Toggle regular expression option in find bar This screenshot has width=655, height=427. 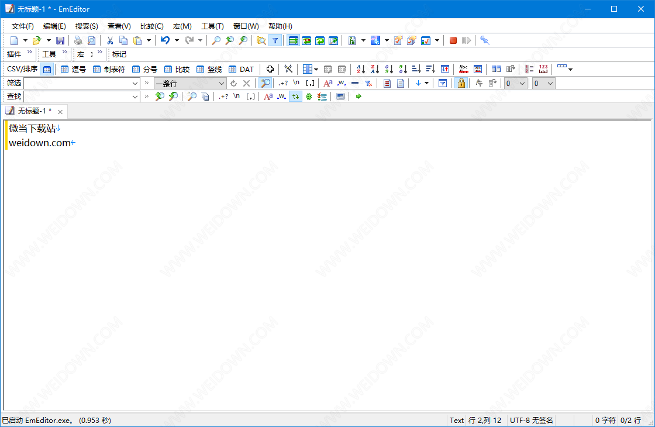tap(223, 97)
